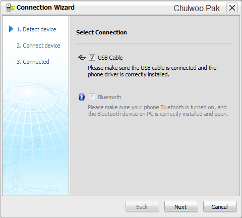Click the Chulwoo Pak name in title bar

197,8
